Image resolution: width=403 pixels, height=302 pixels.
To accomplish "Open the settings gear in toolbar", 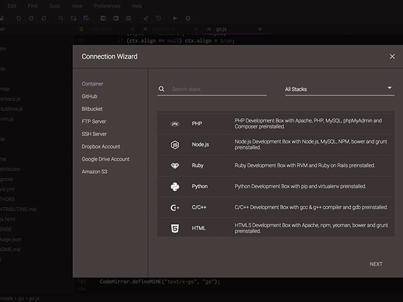I will 188,19.
